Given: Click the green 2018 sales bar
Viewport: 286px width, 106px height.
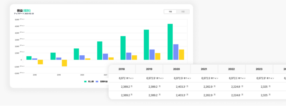Looking at the screenshot, I should [x=29, y=58].
